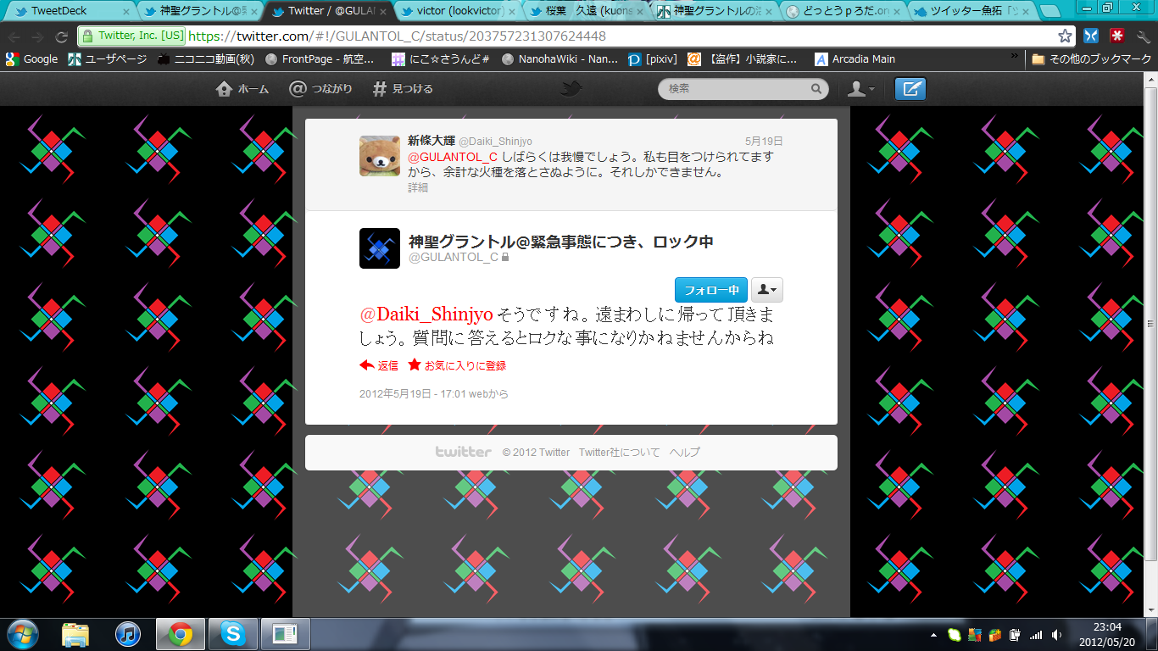This screenshot has height=651, width=1158.
Task: Open the user actions dropdown beside フォロー中
Action: (x=767, y=289)
